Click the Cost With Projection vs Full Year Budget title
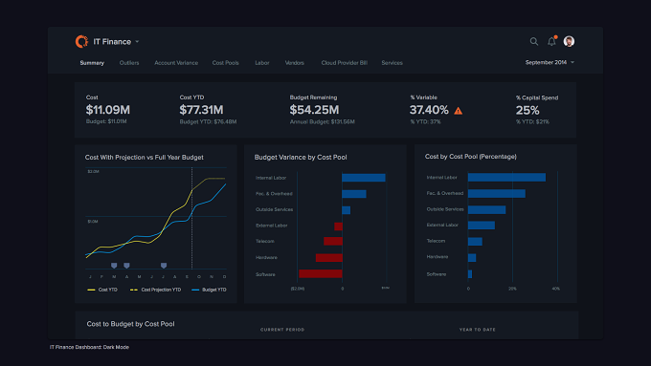The width and height of the screenshot is (651, 366). (144, 158)
